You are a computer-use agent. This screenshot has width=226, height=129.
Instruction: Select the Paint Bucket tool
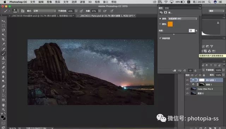(3, 72)
